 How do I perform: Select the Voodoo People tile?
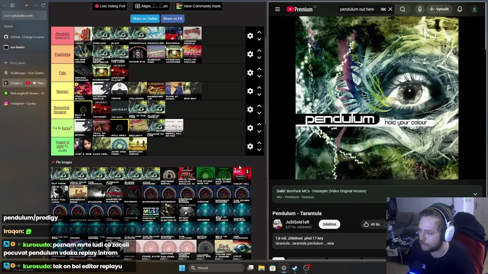click(x=193, y=36)
